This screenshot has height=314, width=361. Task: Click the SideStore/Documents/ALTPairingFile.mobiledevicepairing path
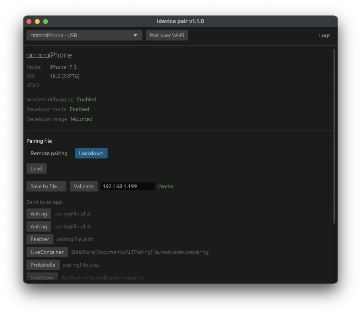(140, 252)
